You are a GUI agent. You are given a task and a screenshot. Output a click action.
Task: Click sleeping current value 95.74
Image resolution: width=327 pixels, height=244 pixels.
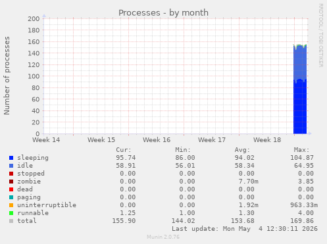click(126, 158)
